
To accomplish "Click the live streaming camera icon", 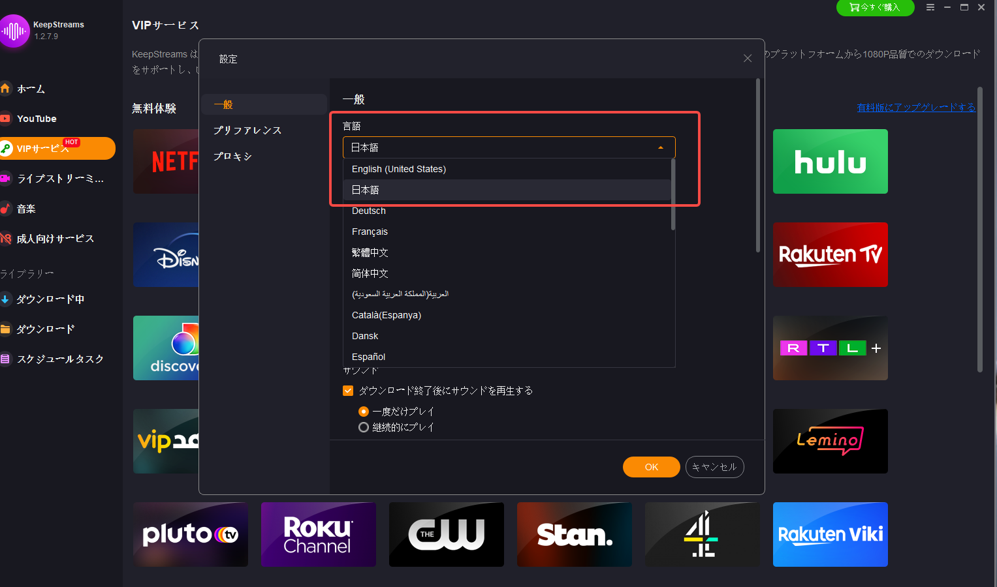I will 6,179.
